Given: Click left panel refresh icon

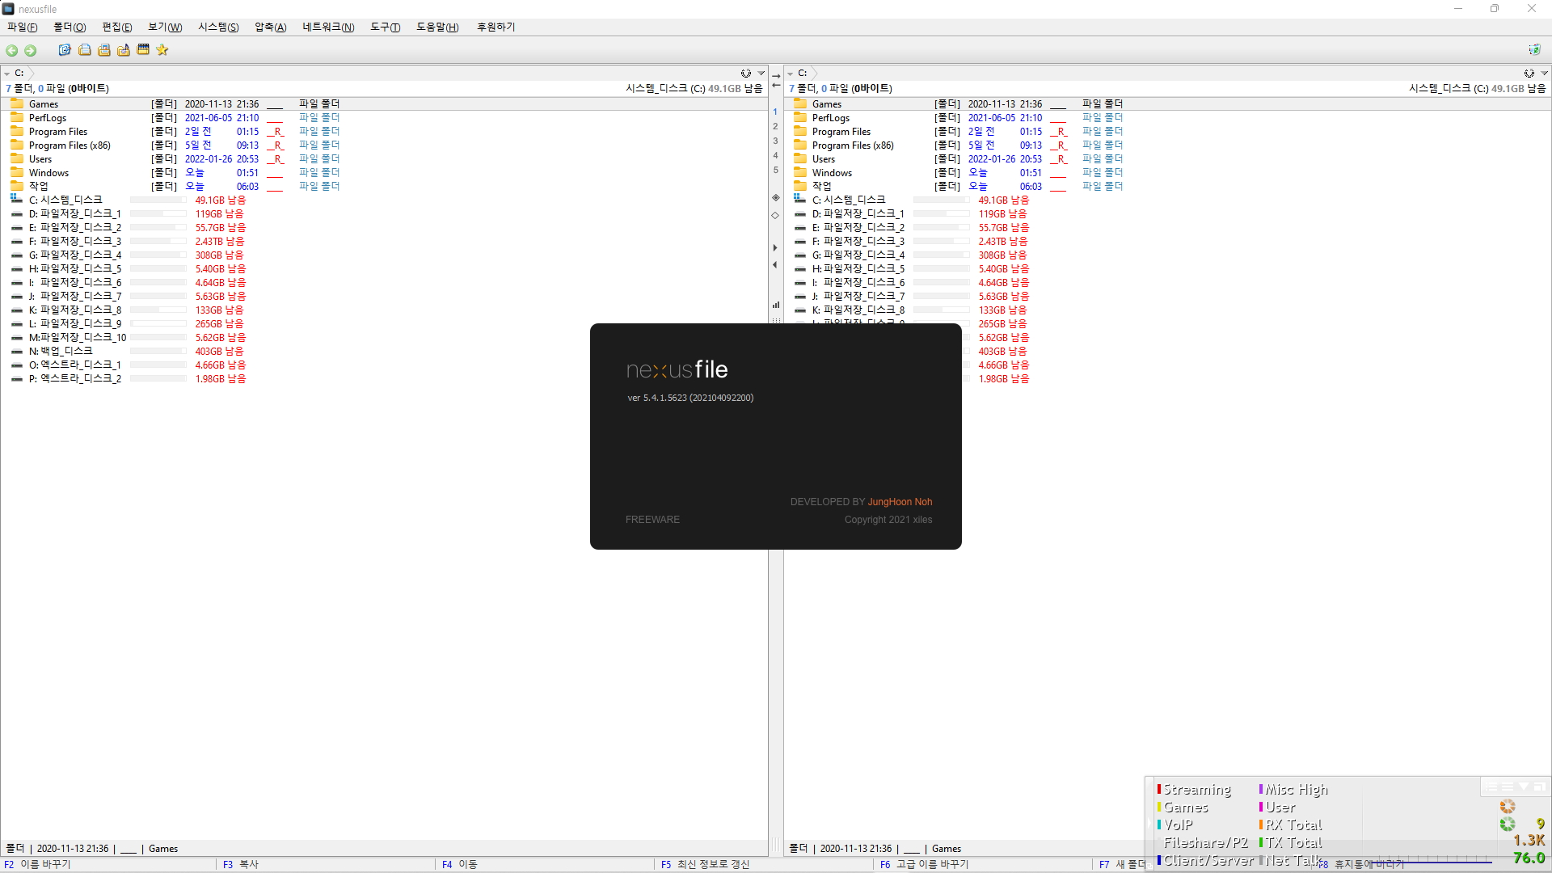Looking at the screenshot, I should 746,74.
